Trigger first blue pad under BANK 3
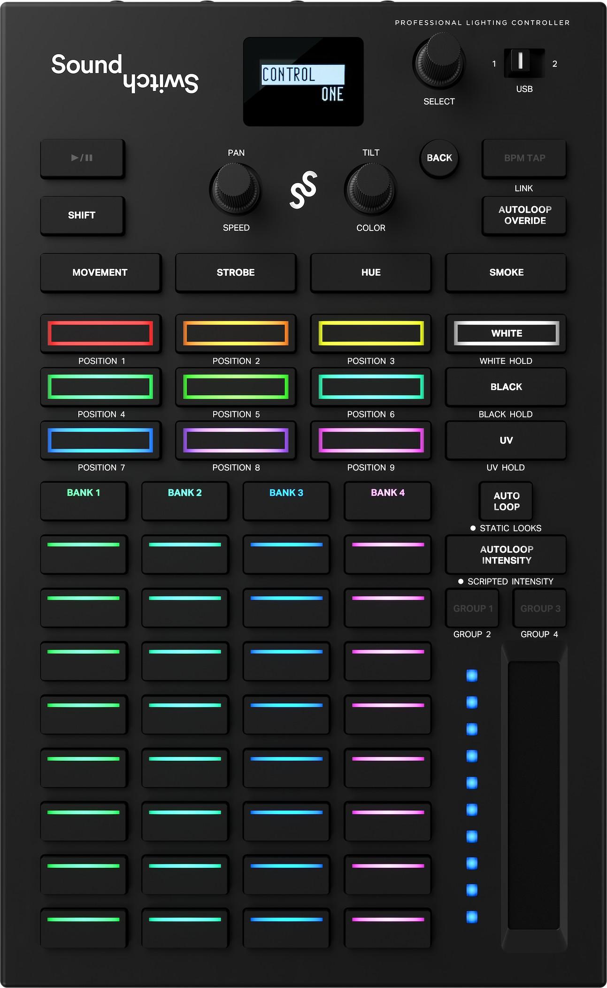 [286, 555]
